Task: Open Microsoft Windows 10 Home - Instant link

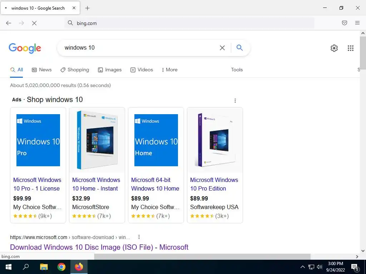Action: coord(96,184)
